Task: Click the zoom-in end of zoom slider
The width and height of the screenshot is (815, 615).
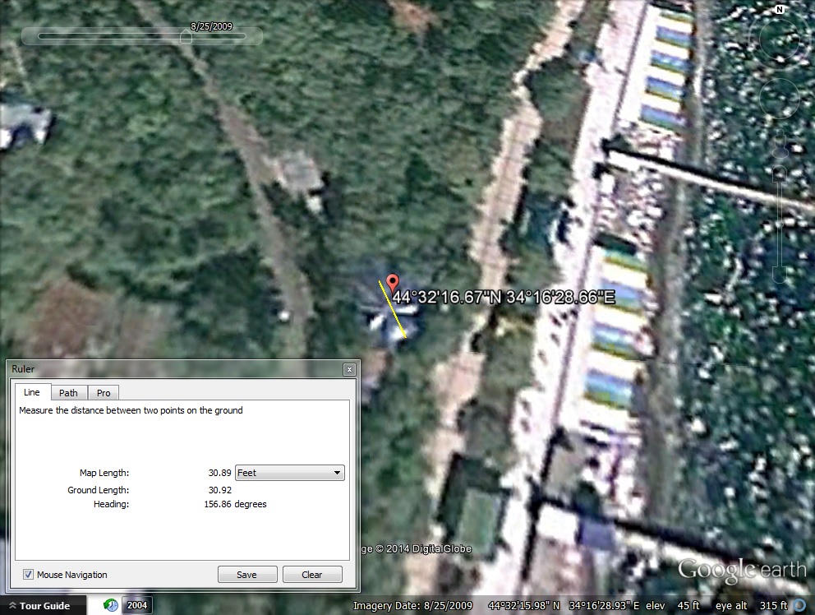Action: 780,173
